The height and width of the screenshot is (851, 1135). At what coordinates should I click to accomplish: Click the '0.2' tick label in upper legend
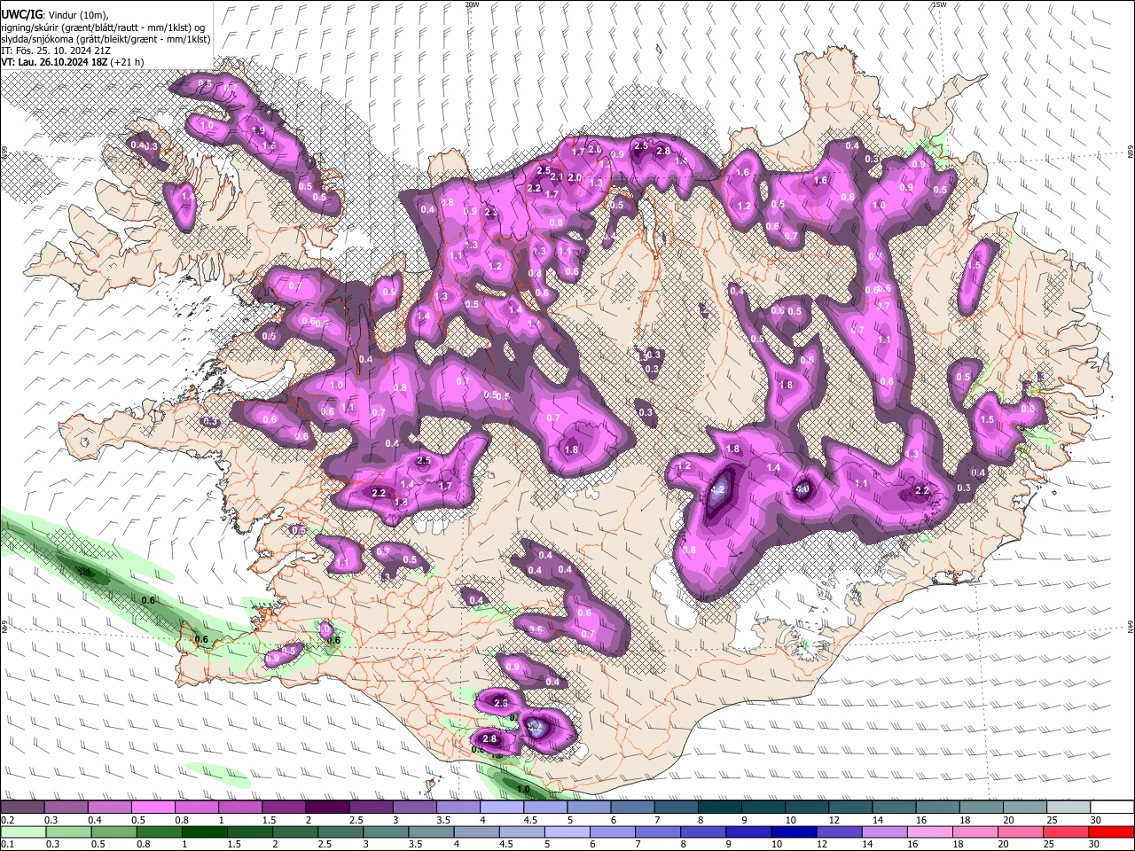(x=7, y=820)
